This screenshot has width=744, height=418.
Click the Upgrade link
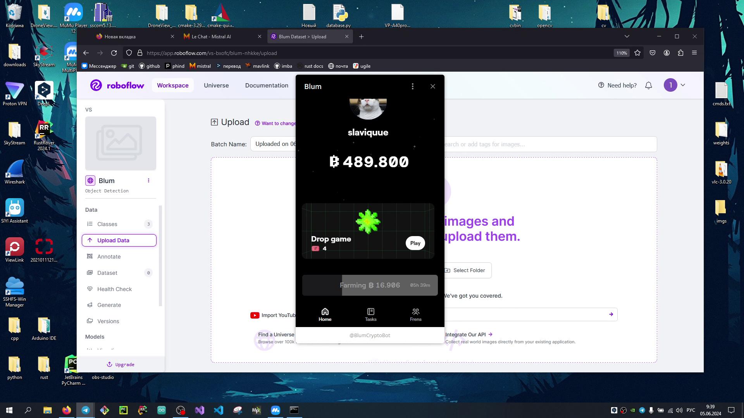(x=121, y=365)
